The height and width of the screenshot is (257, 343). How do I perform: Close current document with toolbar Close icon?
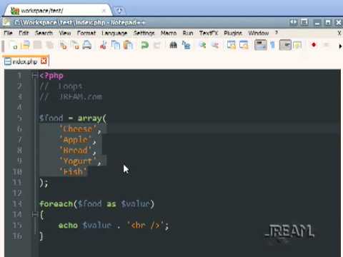coord(63,45)
